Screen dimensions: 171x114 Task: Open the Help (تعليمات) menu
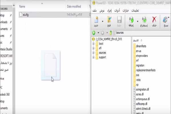135,11
